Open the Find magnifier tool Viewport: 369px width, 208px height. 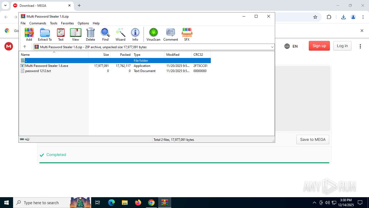tap(105, 34)
